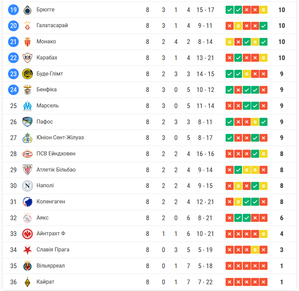Click the Бенфіка club crest
Screen dimensions: 299x291
[x=27, y=90]
